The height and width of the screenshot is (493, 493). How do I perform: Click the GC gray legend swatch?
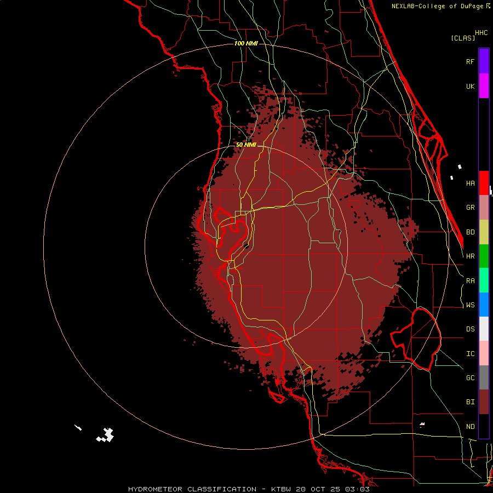tap(484, 377)
